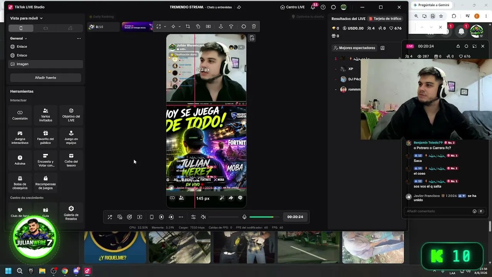Open the Coemisión tool
The image size is (492, 277).
click(20, 115)
